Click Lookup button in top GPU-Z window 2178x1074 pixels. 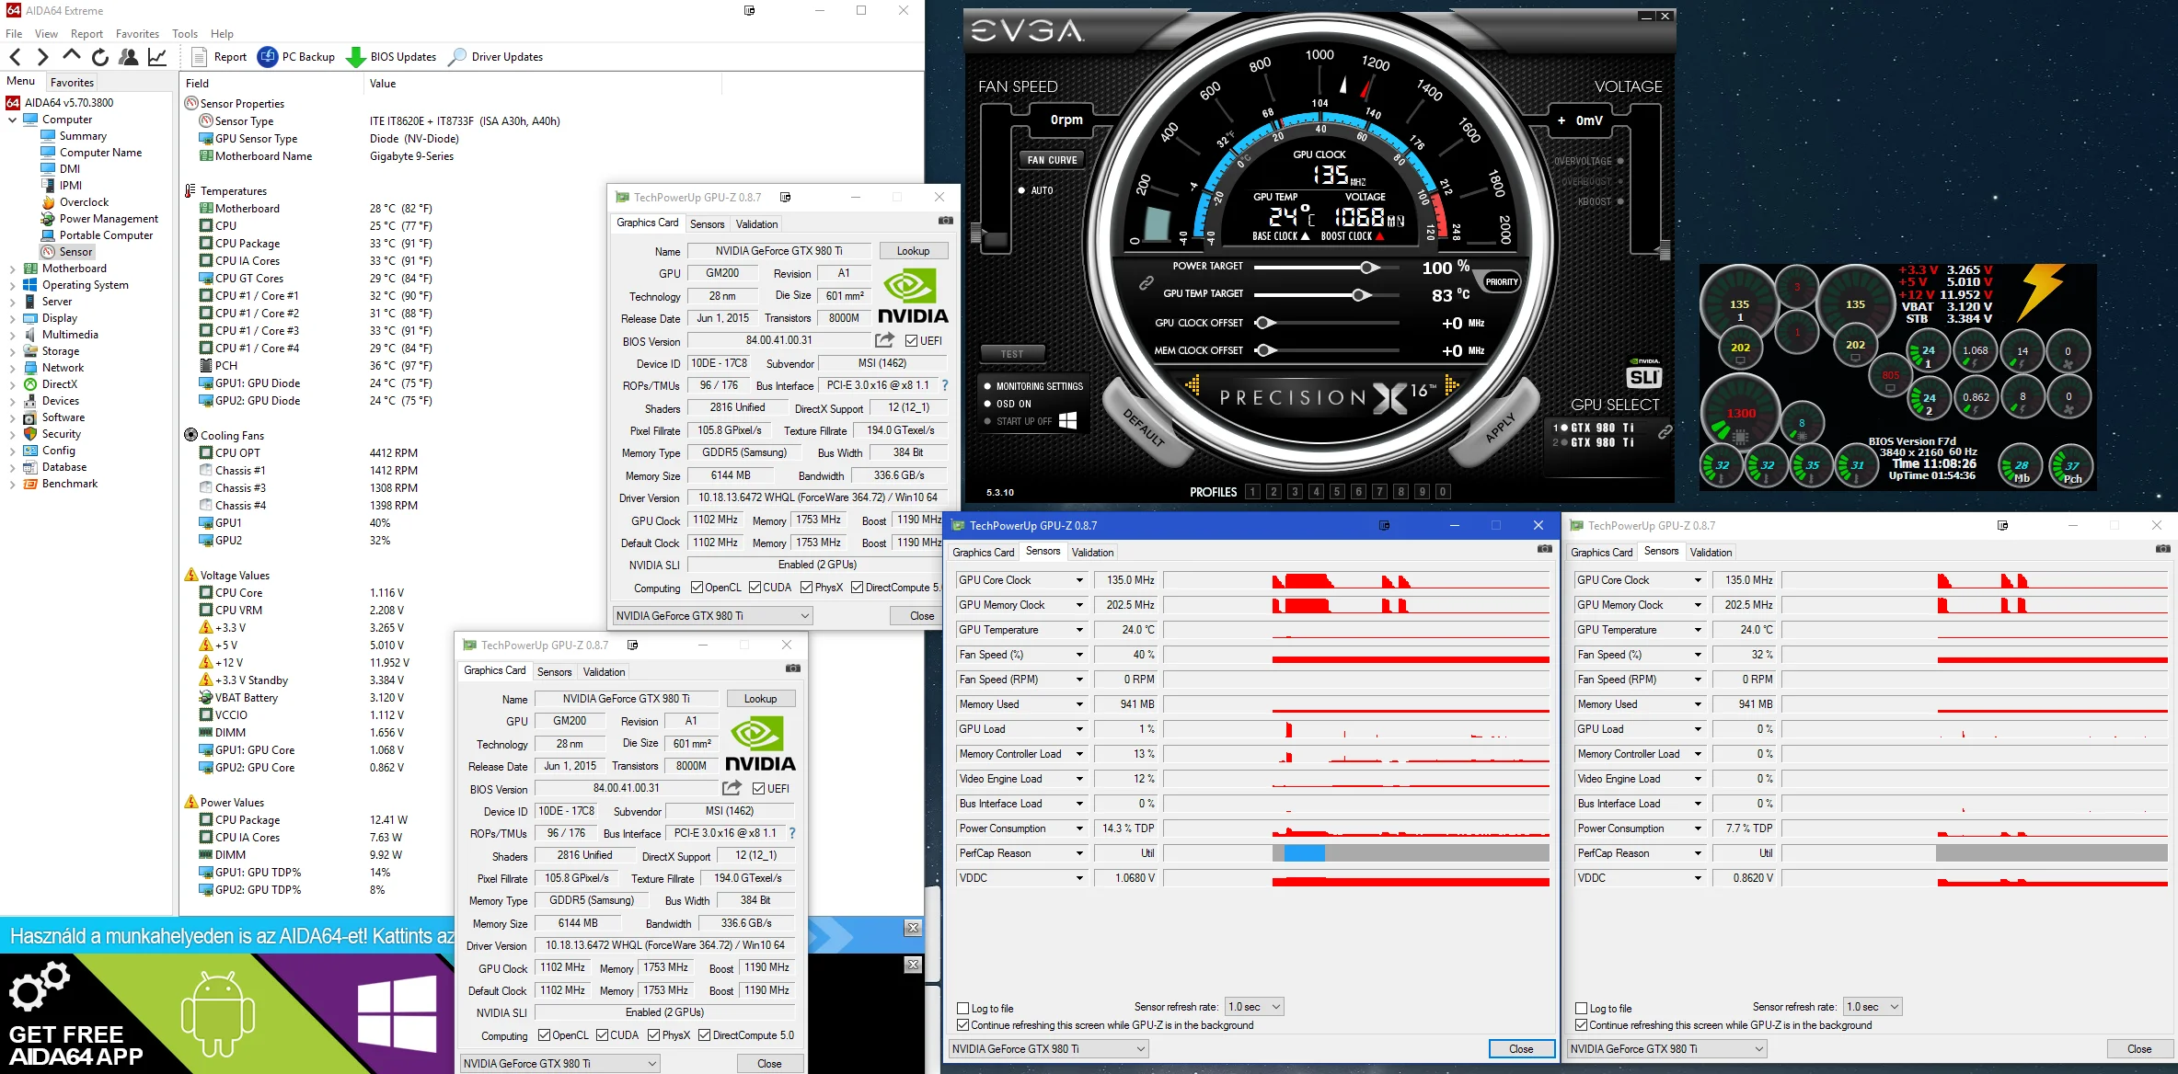tap(913, 251)
